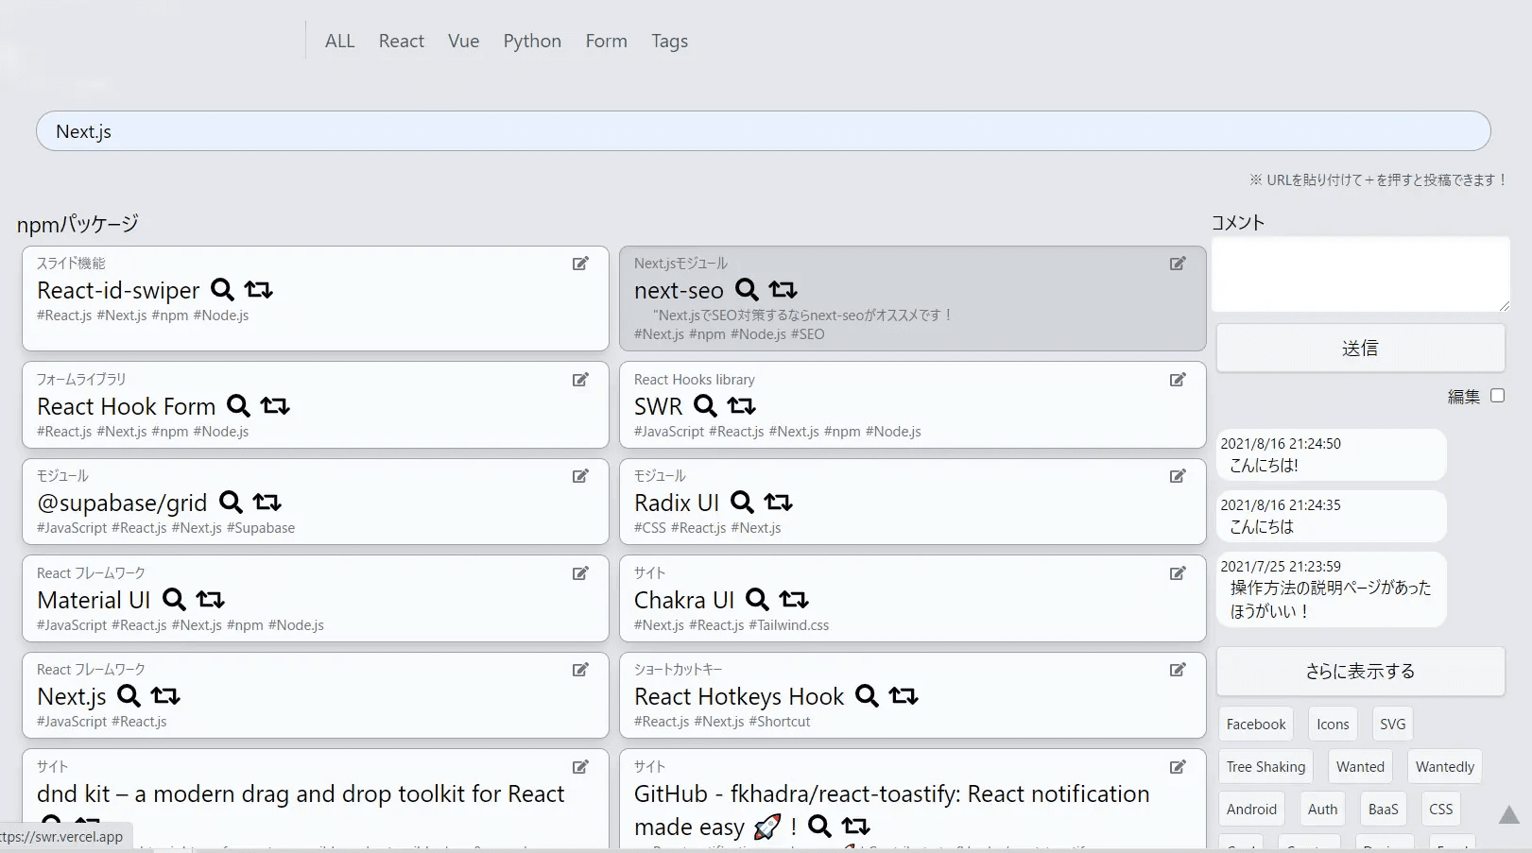Select the Wantedly tag
This screenshot has width=1532, height=853.
1445,767
